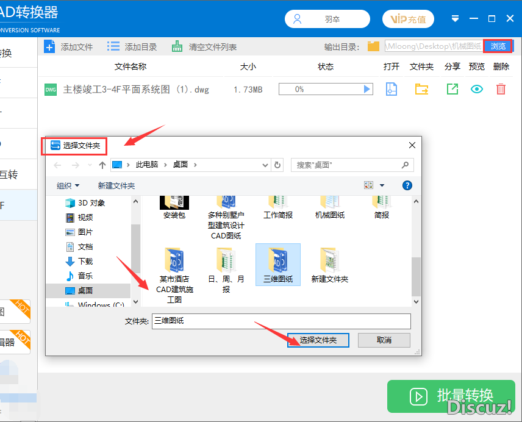
Task: Click 清空文件列表 in the toolbar
Action: (204, 47)
